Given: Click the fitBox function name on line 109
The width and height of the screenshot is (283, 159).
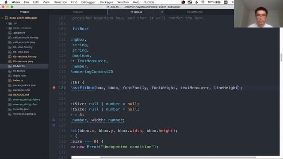Looking at the screenshot, I should click(80, 29).
